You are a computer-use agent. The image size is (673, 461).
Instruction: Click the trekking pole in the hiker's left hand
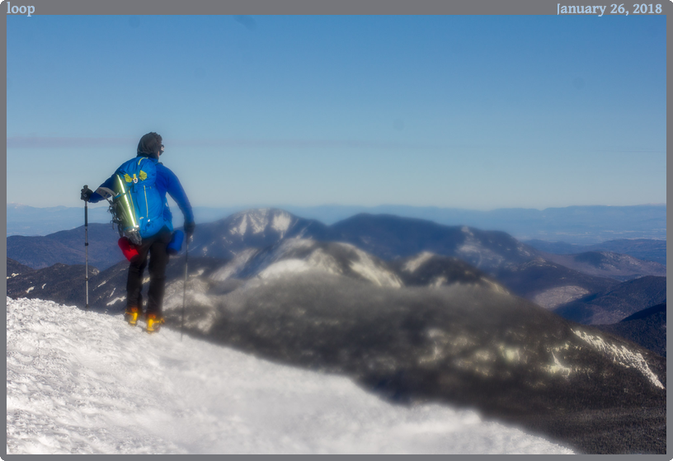click(x=86, y=247)
